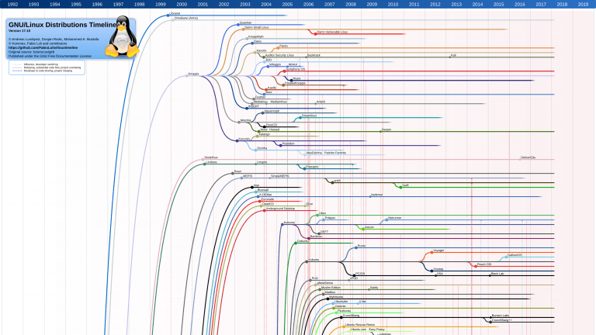Select the 2015 year label
The image size is (596, 335).
click(x=499, y=5)
